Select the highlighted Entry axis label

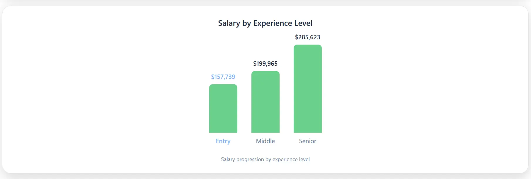tap(223, 141)
